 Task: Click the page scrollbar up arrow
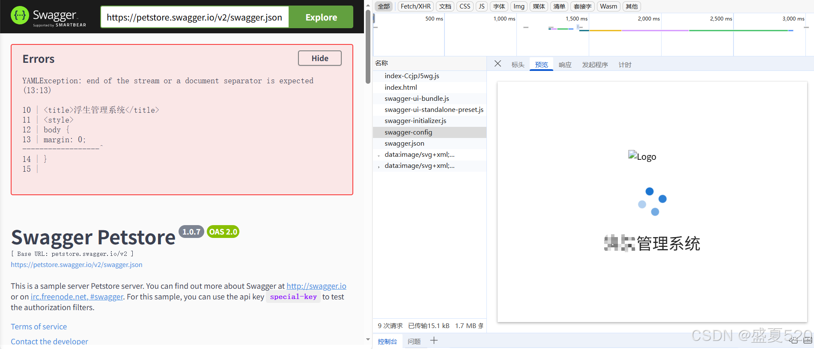pyautogui.click(x=368, y=6)
